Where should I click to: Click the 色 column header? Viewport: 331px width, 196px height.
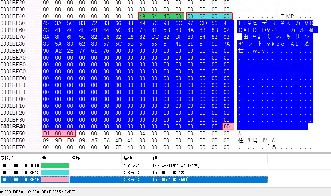coord(44,158)
